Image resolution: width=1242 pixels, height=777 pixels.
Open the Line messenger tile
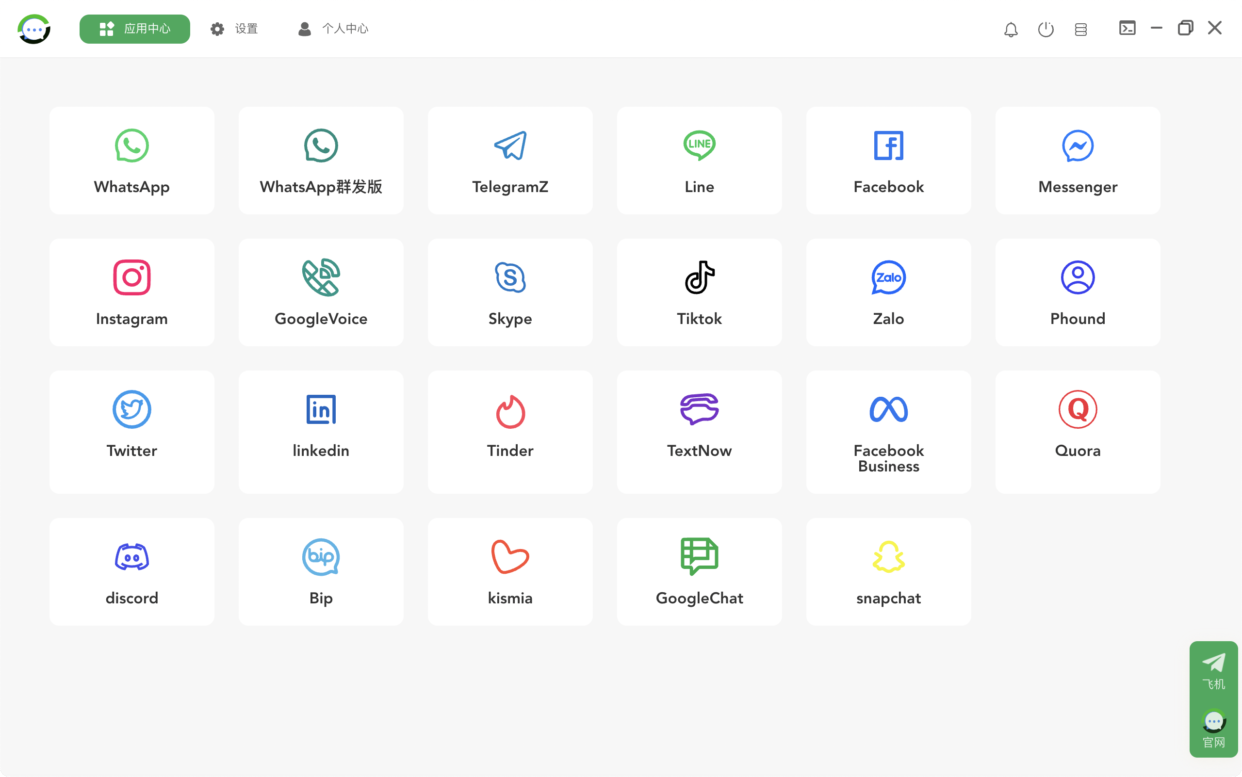(x=699, y=161)
